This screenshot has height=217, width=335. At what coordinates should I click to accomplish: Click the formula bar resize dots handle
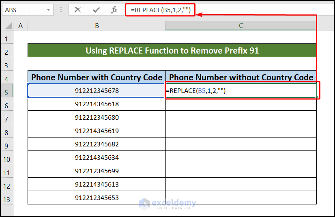click(61, 10)
